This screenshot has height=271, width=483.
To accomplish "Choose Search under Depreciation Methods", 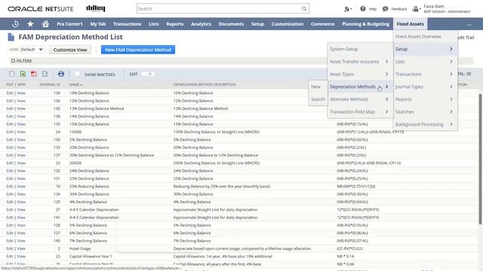I will tap(318, 99).
